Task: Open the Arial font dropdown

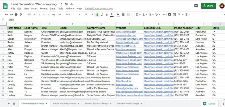Action: 73,15
